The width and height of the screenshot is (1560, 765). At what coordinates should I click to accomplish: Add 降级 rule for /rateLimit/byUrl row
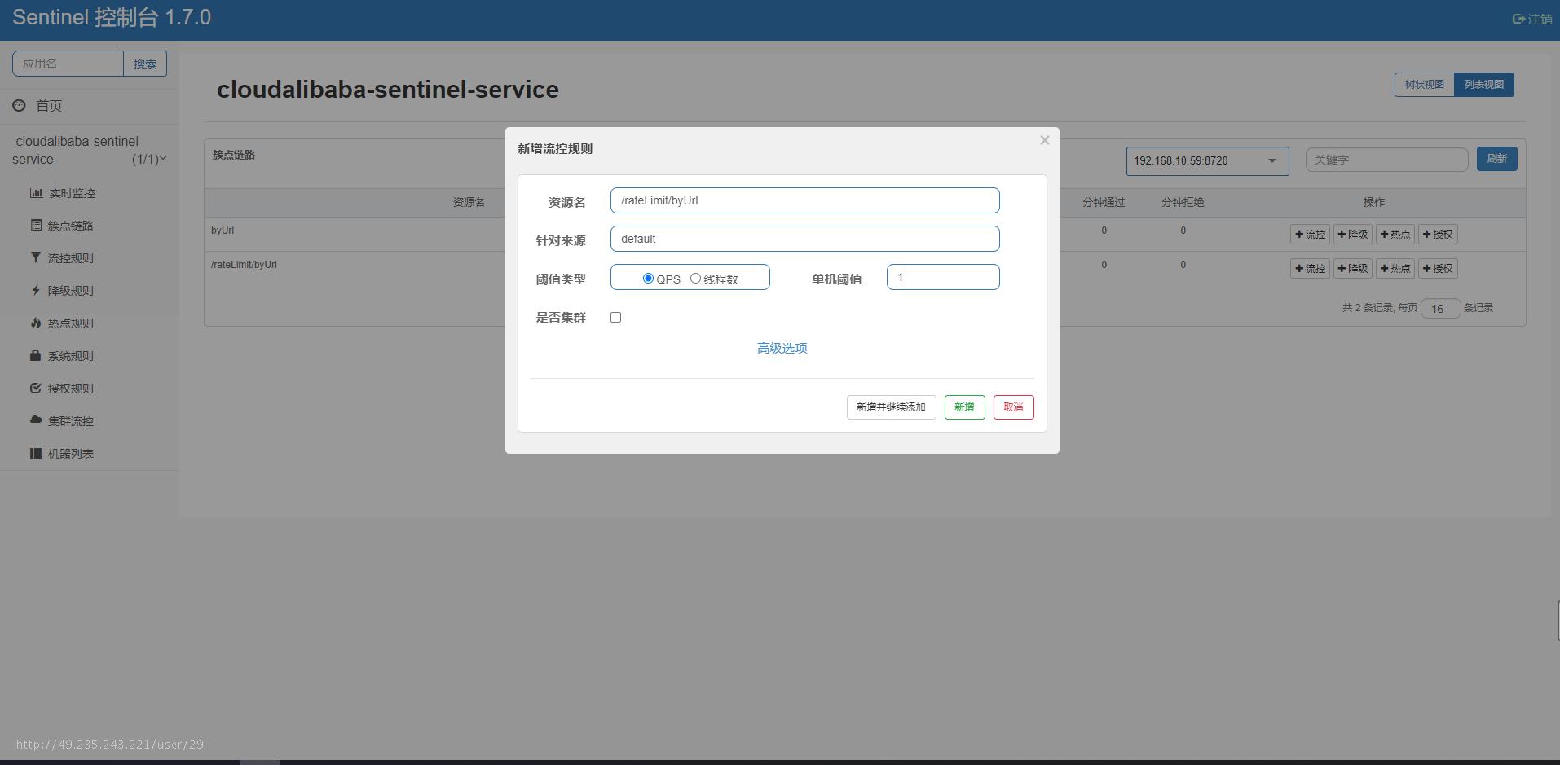coord(1352,269)
